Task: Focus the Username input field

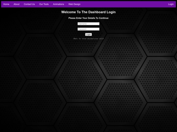Action: click(88, 24)
